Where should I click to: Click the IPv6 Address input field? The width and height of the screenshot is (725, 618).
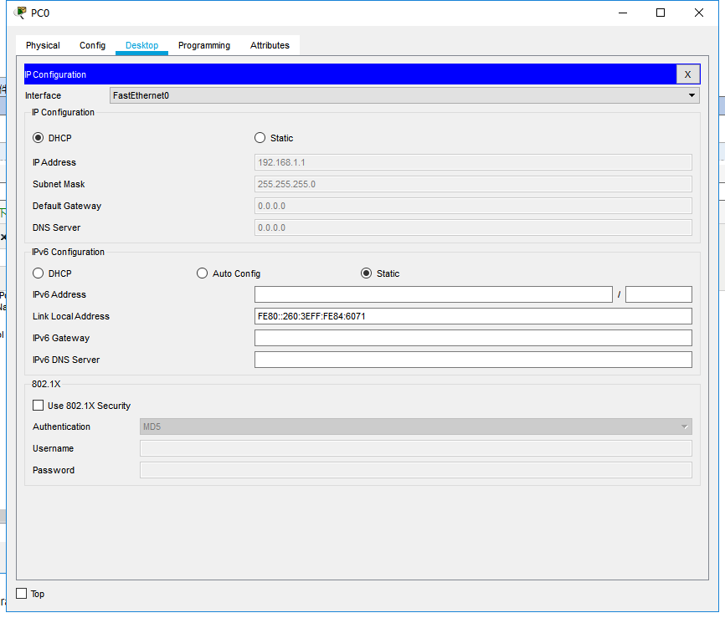pos(433,294)
